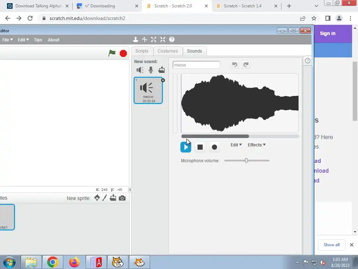358x269 pixels.
Task: Select the Delete scissors tool
Action: coord(144,40)
